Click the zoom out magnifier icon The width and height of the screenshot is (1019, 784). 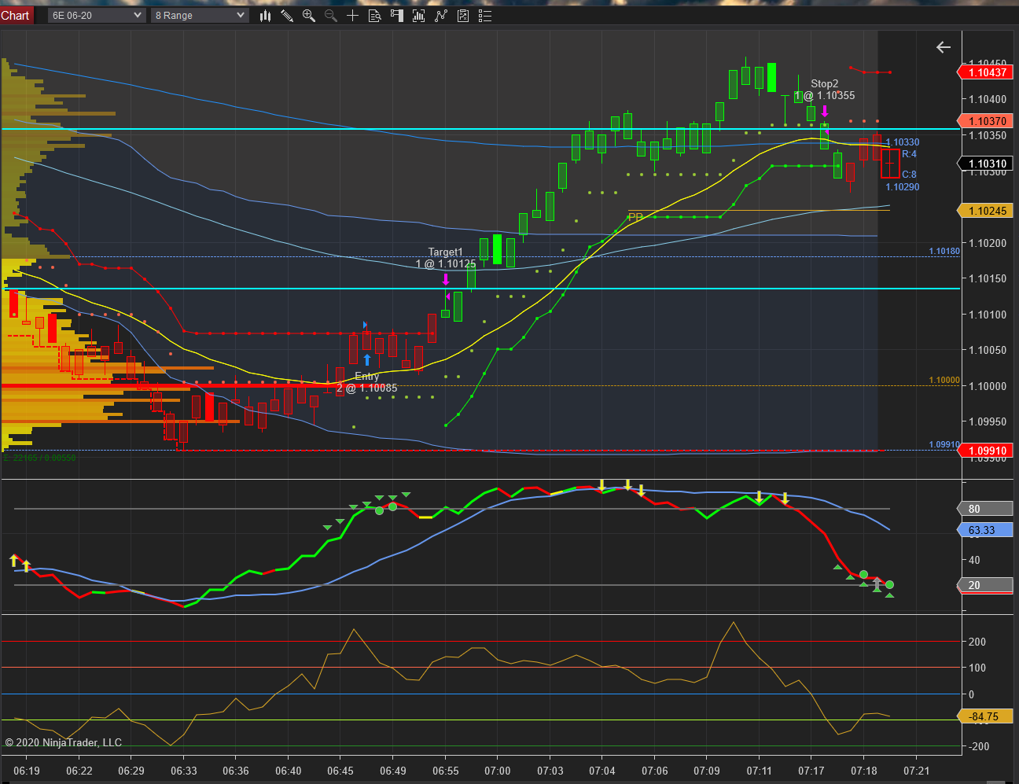331,16
